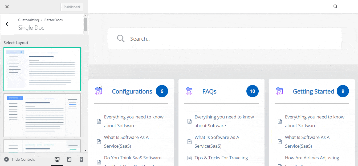
Task: Collapse sidebar with Hide Controls
Action: [20, 159]
